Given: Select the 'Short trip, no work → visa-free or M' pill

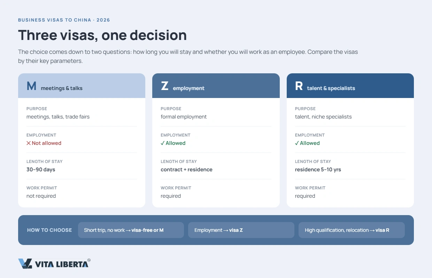Looking at the screenshot, I should [x=131, y=230].
